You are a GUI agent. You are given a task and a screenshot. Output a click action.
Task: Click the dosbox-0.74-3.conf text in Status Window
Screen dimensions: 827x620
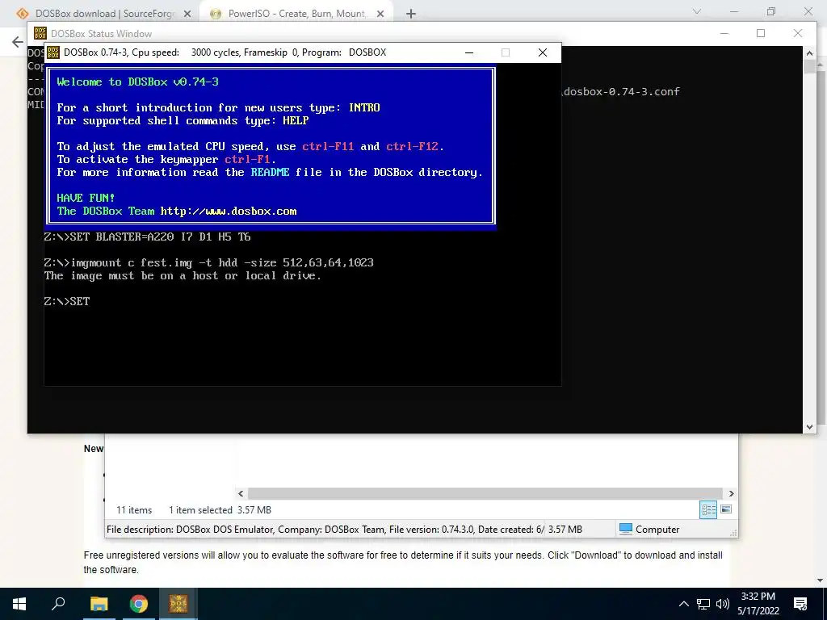coord(622,92)
